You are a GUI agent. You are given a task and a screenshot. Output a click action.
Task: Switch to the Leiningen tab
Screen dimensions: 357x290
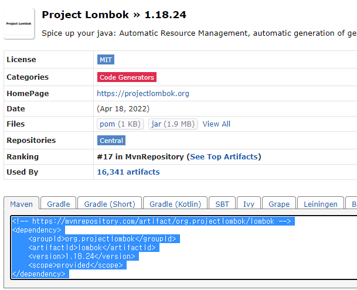(321, 203)
